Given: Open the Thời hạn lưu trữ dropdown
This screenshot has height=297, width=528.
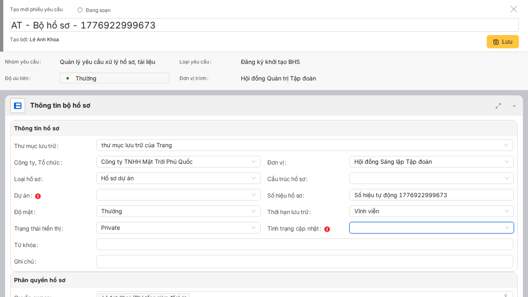Looking at the screenshot, I should 431,211.
